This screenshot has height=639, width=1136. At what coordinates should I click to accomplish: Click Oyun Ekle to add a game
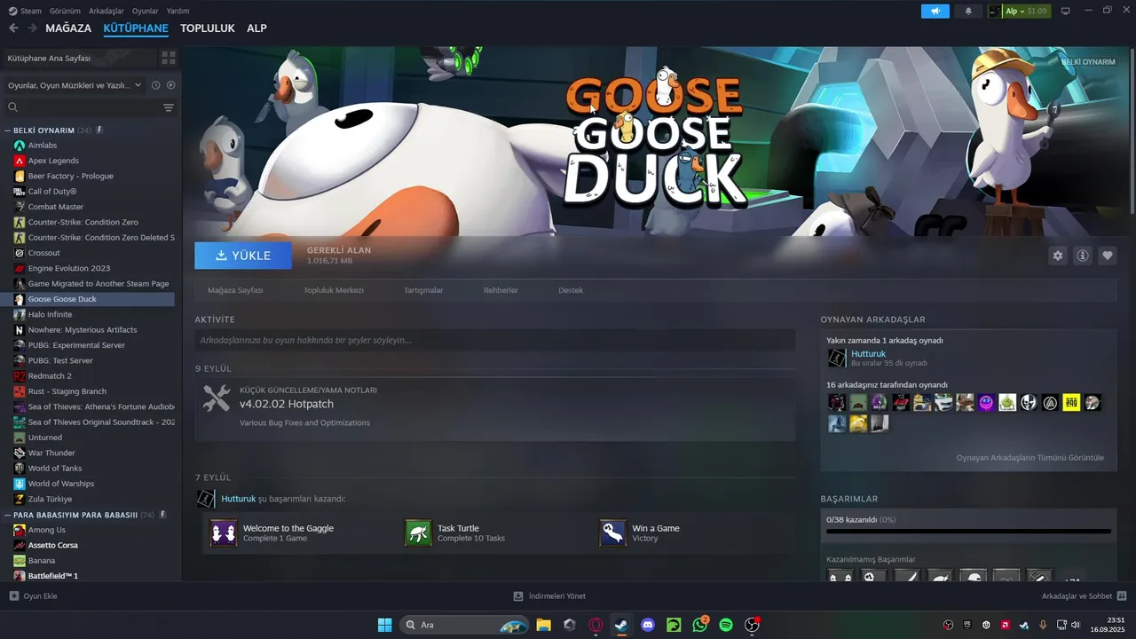pyautogui.click(x=34, y=596)
